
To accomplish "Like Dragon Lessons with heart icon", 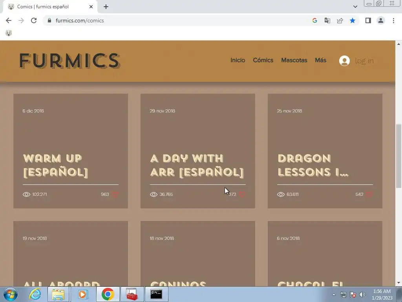I will 369,194.
